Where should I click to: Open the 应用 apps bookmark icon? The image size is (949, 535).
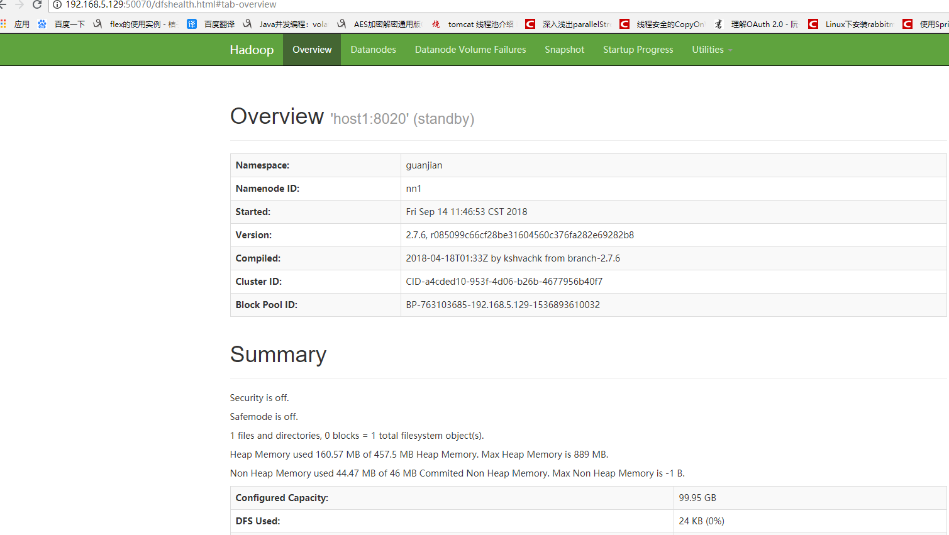[3, 24]
